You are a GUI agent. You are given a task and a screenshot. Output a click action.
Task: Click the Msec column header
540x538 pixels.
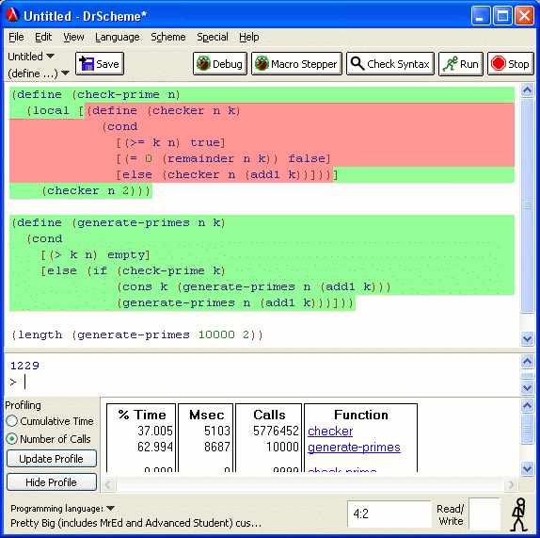[x=207, y=415]
